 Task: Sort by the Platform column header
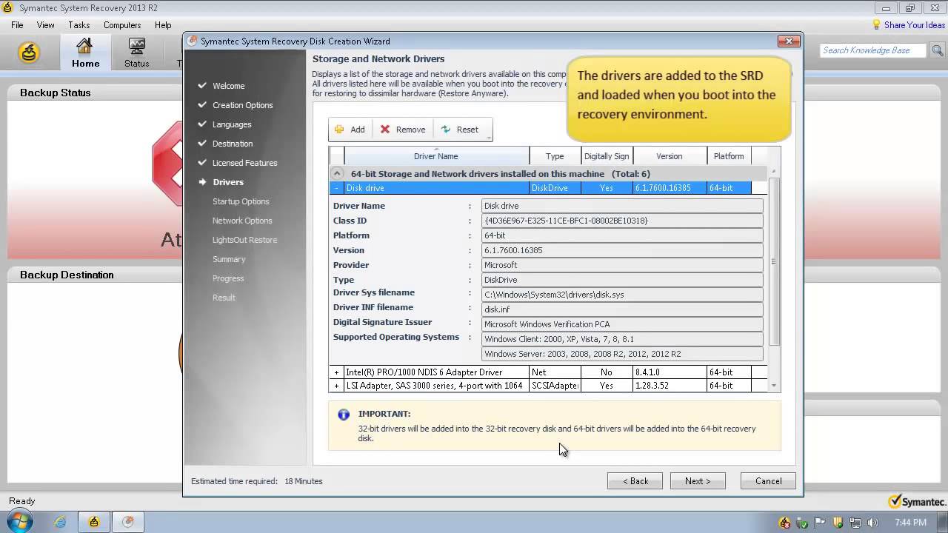click(x=729, y=156)
